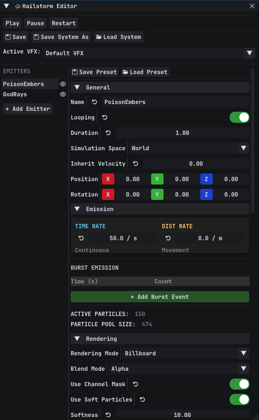Image resolution: width=259 pixels, height=420 pixels.
Task: Hide the PoisonEmbers emitter
Action: tap(63, 84)
